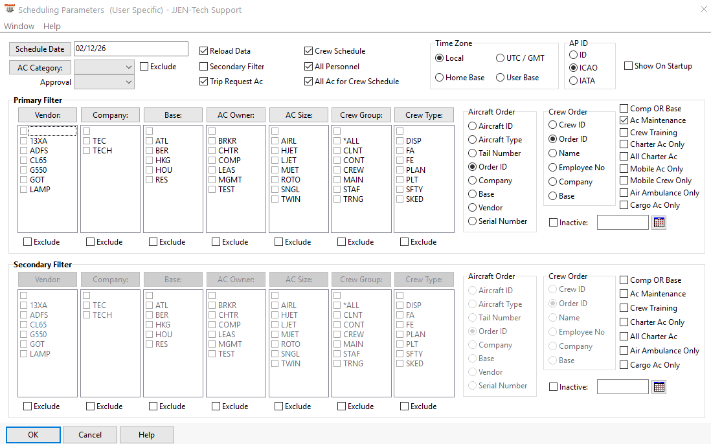Uncheck the Ac Maintenance option in Primary Filter

point(624,120)
